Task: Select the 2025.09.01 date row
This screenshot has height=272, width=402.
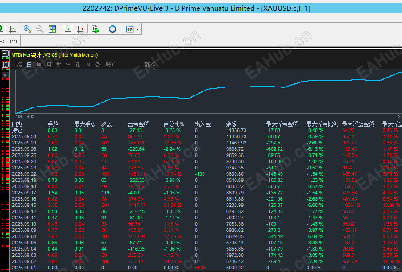Action: [x=24, y=268]
